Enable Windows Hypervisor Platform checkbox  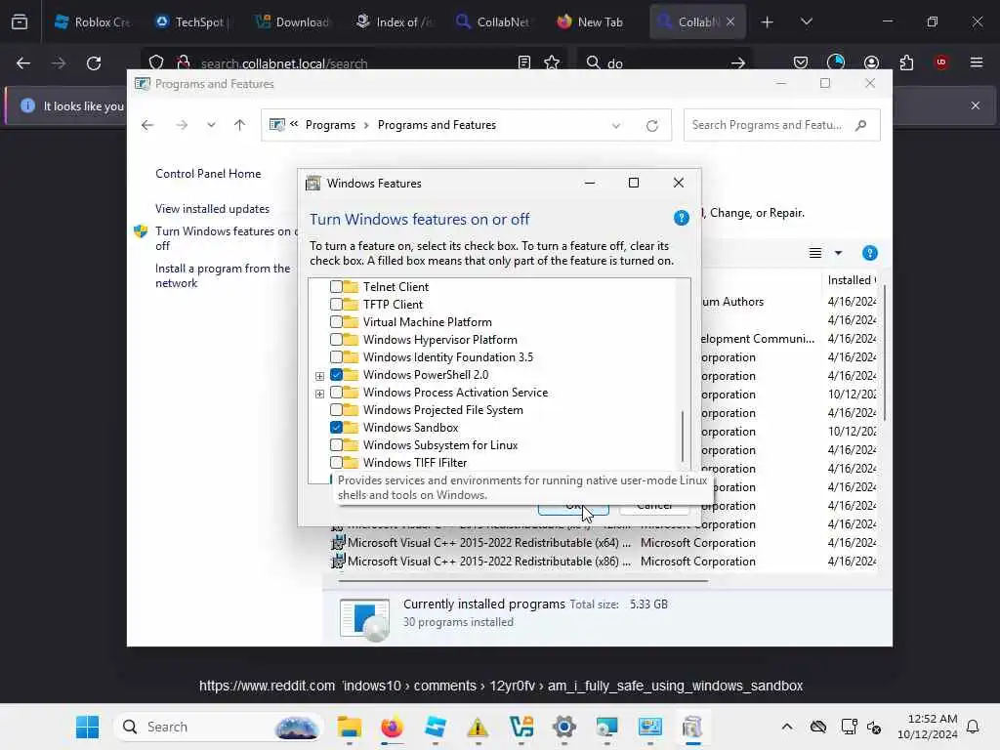[336, 339]
